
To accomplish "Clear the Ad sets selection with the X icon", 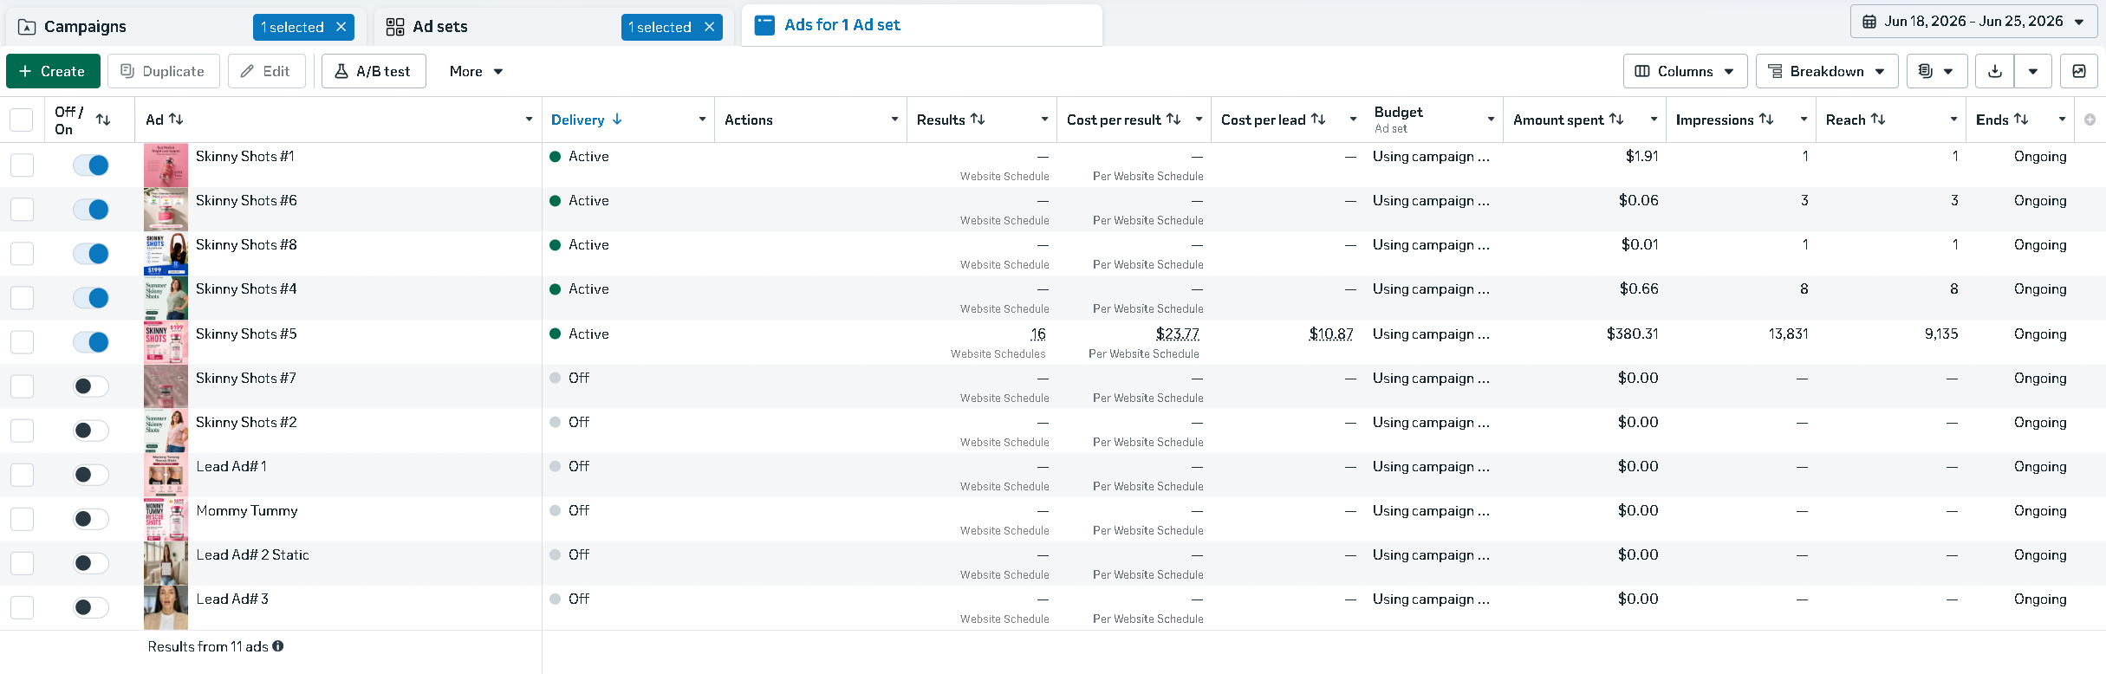I will (710, 27).
